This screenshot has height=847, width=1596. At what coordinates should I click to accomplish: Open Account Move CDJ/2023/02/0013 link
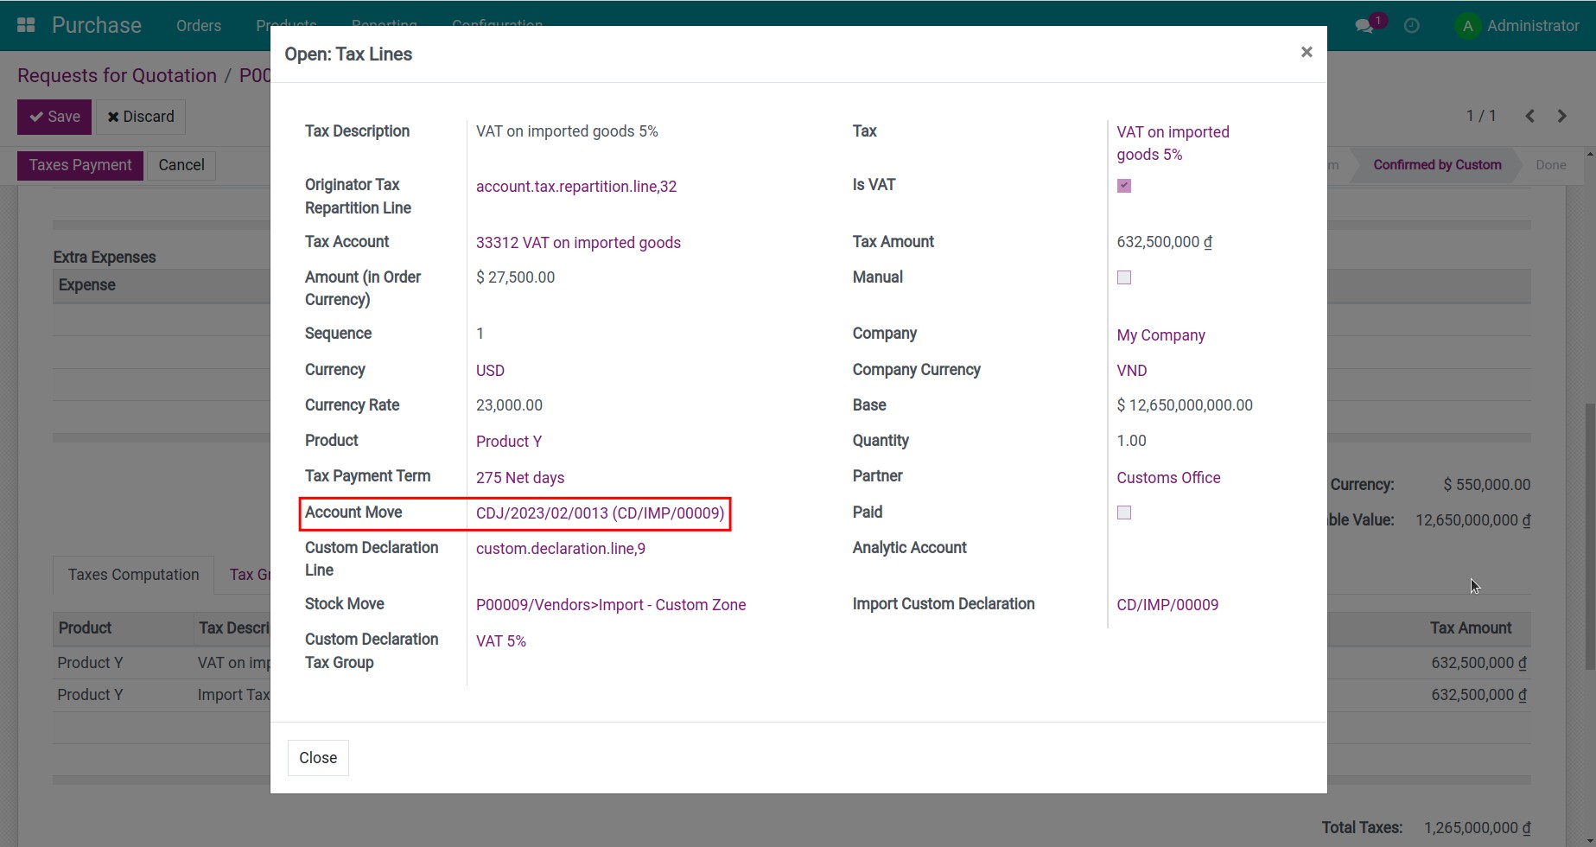pos(600,513)
